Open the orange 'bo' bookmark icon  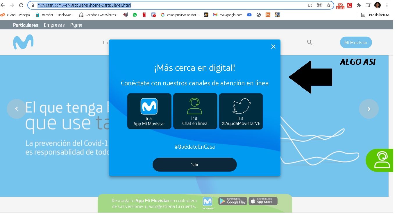(268, 15)
